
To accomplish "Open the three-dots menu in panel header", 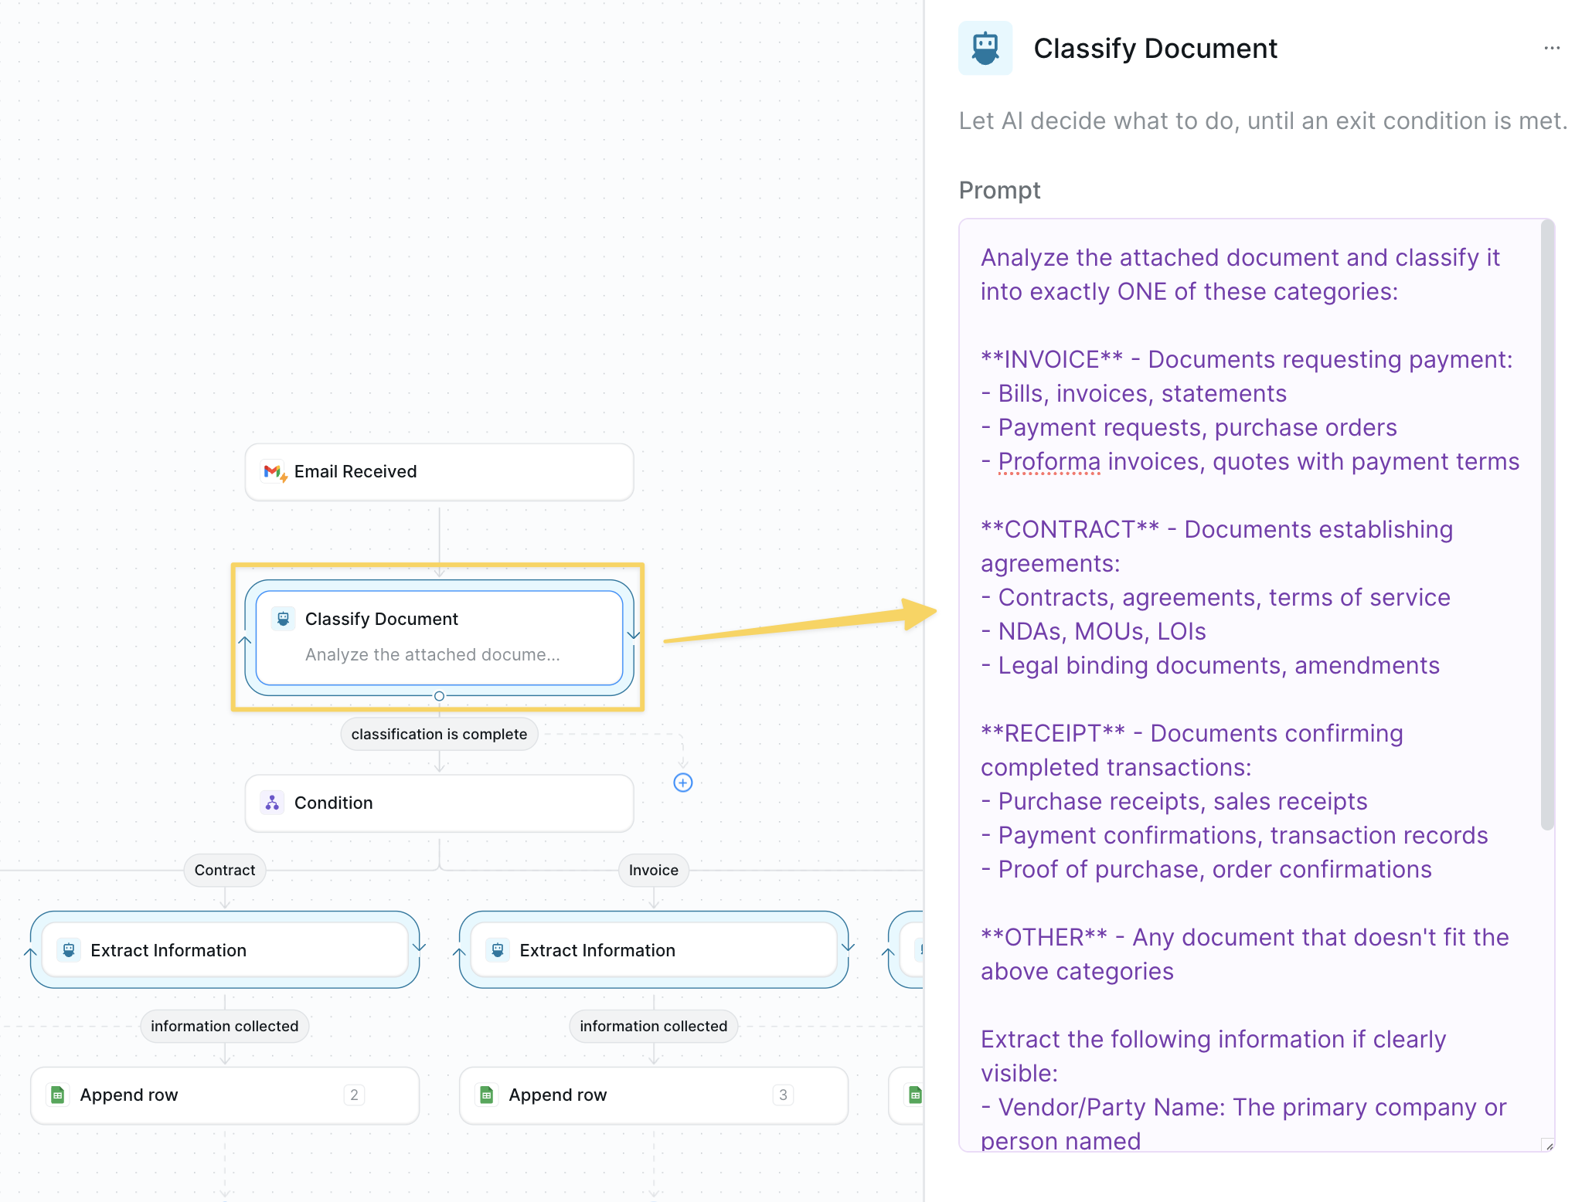I will click(x=1551, y=48).
